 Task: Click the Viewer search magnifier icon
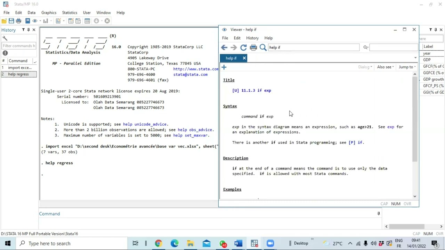pos(263,47)
